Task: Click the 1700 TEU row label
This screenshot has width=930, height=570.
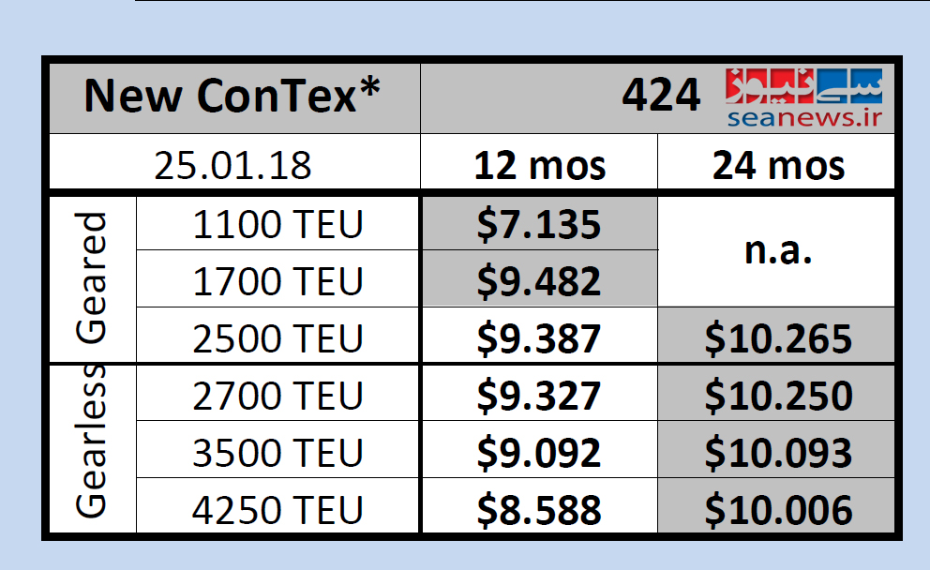Action: click(277, 280)
